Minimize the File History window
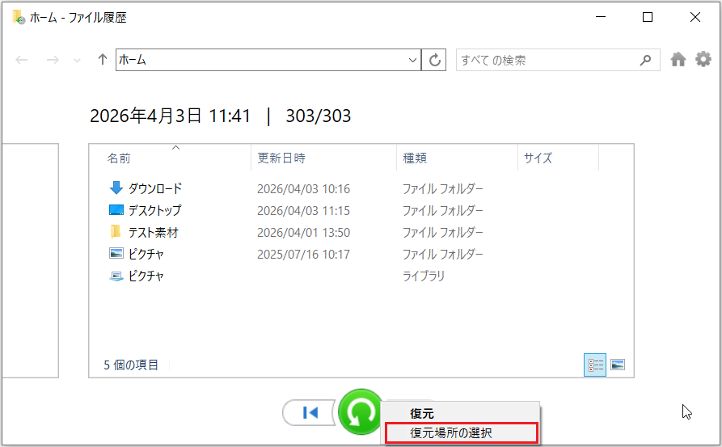 click(601, 17)
